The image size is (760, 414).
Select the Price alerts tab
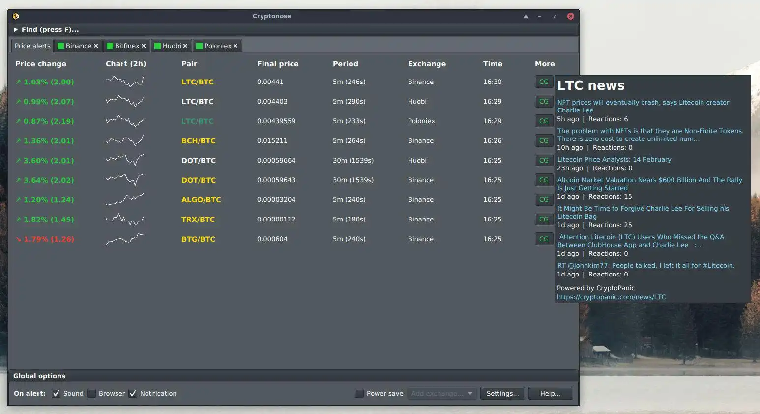32,46
